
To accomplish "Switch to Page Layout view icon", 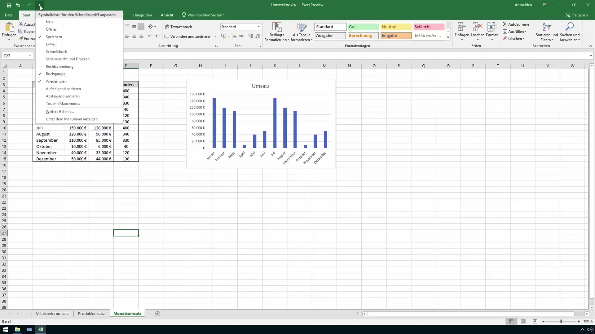I will (x=523, y=321).
